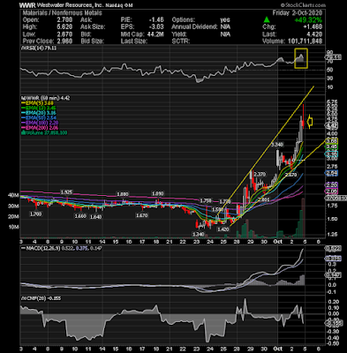Click the 1.340 low annotation on chart
This screenshot has width=347, height=353.
[x=198, y=234]
